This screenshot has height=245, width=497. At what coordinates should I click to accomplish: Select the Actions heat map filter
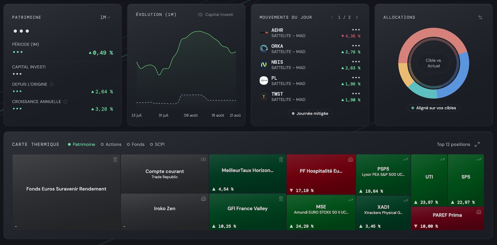click(x=111, y=144)
